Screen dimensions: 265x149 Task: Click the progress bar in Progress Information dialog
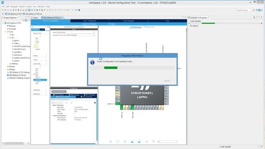point(132,68)
